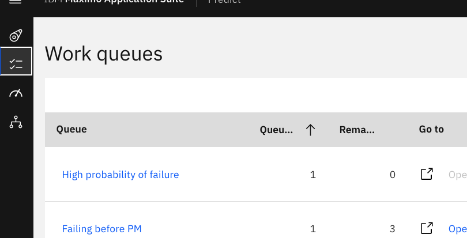Viewport: 467px width, 238px height.
Task: Select remaining count 3 in Failing before PM row
Action: tap(392, 229)
